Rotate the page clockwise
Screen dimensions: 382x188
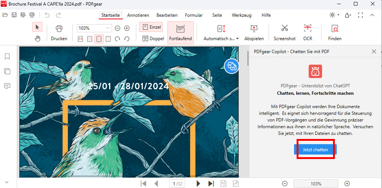(x=117, y=39)
